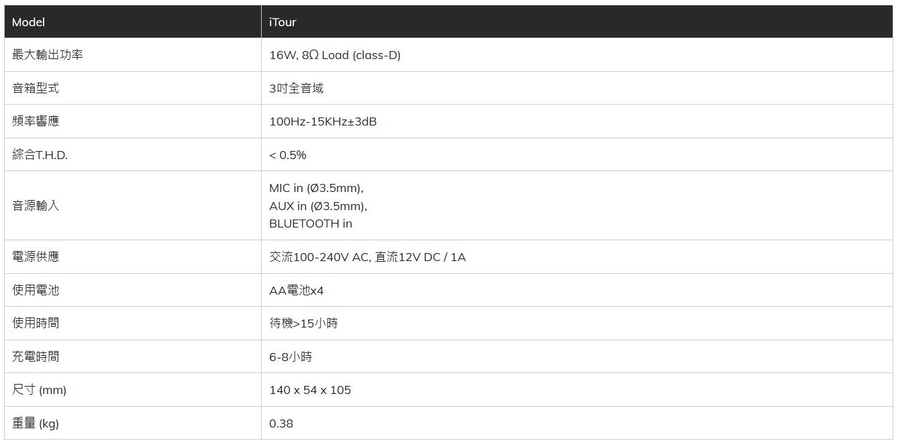Click the 3吋全音域 value text
The height and width of the screenshot is (445, 902).
tap(297, 89)
